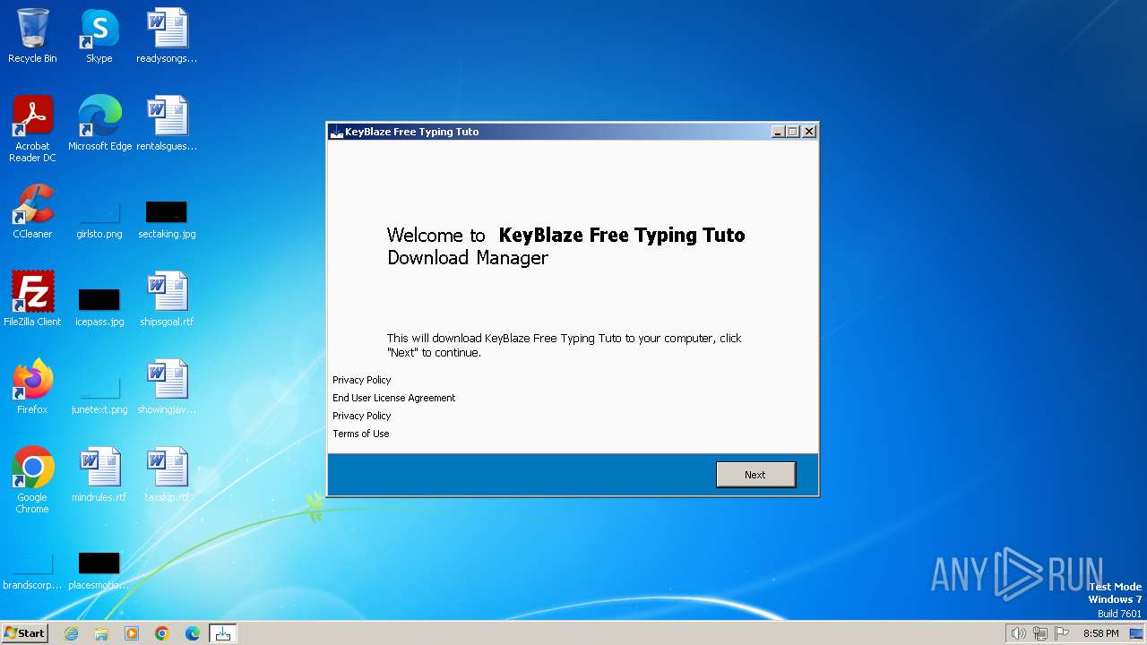Select the Microsoft Edge desktop shortcut

coord(99,124)
